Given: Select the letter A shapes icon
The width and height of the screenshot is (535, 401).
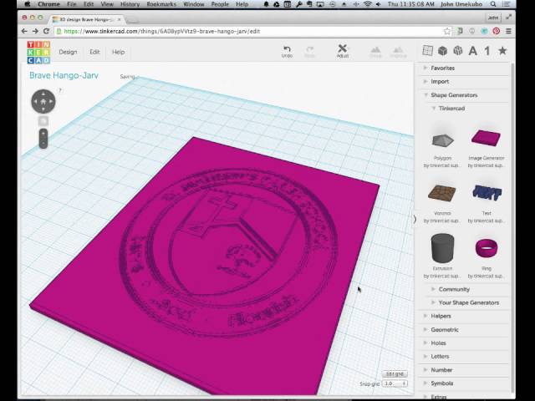Looking at the screenshot, I should [x=472, y=51].
